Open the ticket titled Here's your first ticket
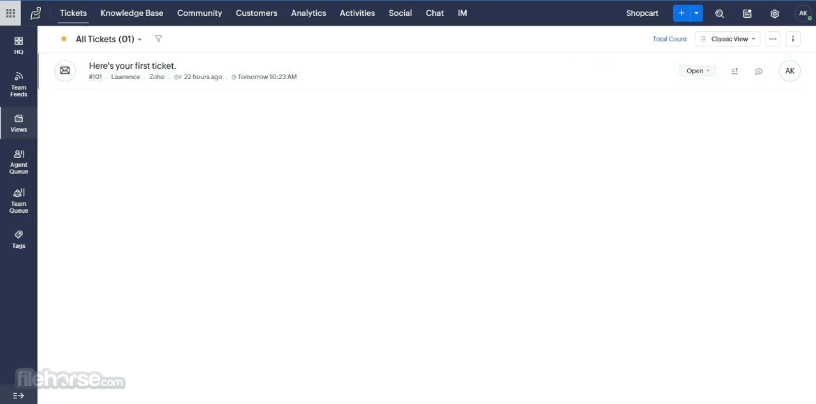Viewport: 816px width, 404px height. pyautogui.click(x=132, y=66)
